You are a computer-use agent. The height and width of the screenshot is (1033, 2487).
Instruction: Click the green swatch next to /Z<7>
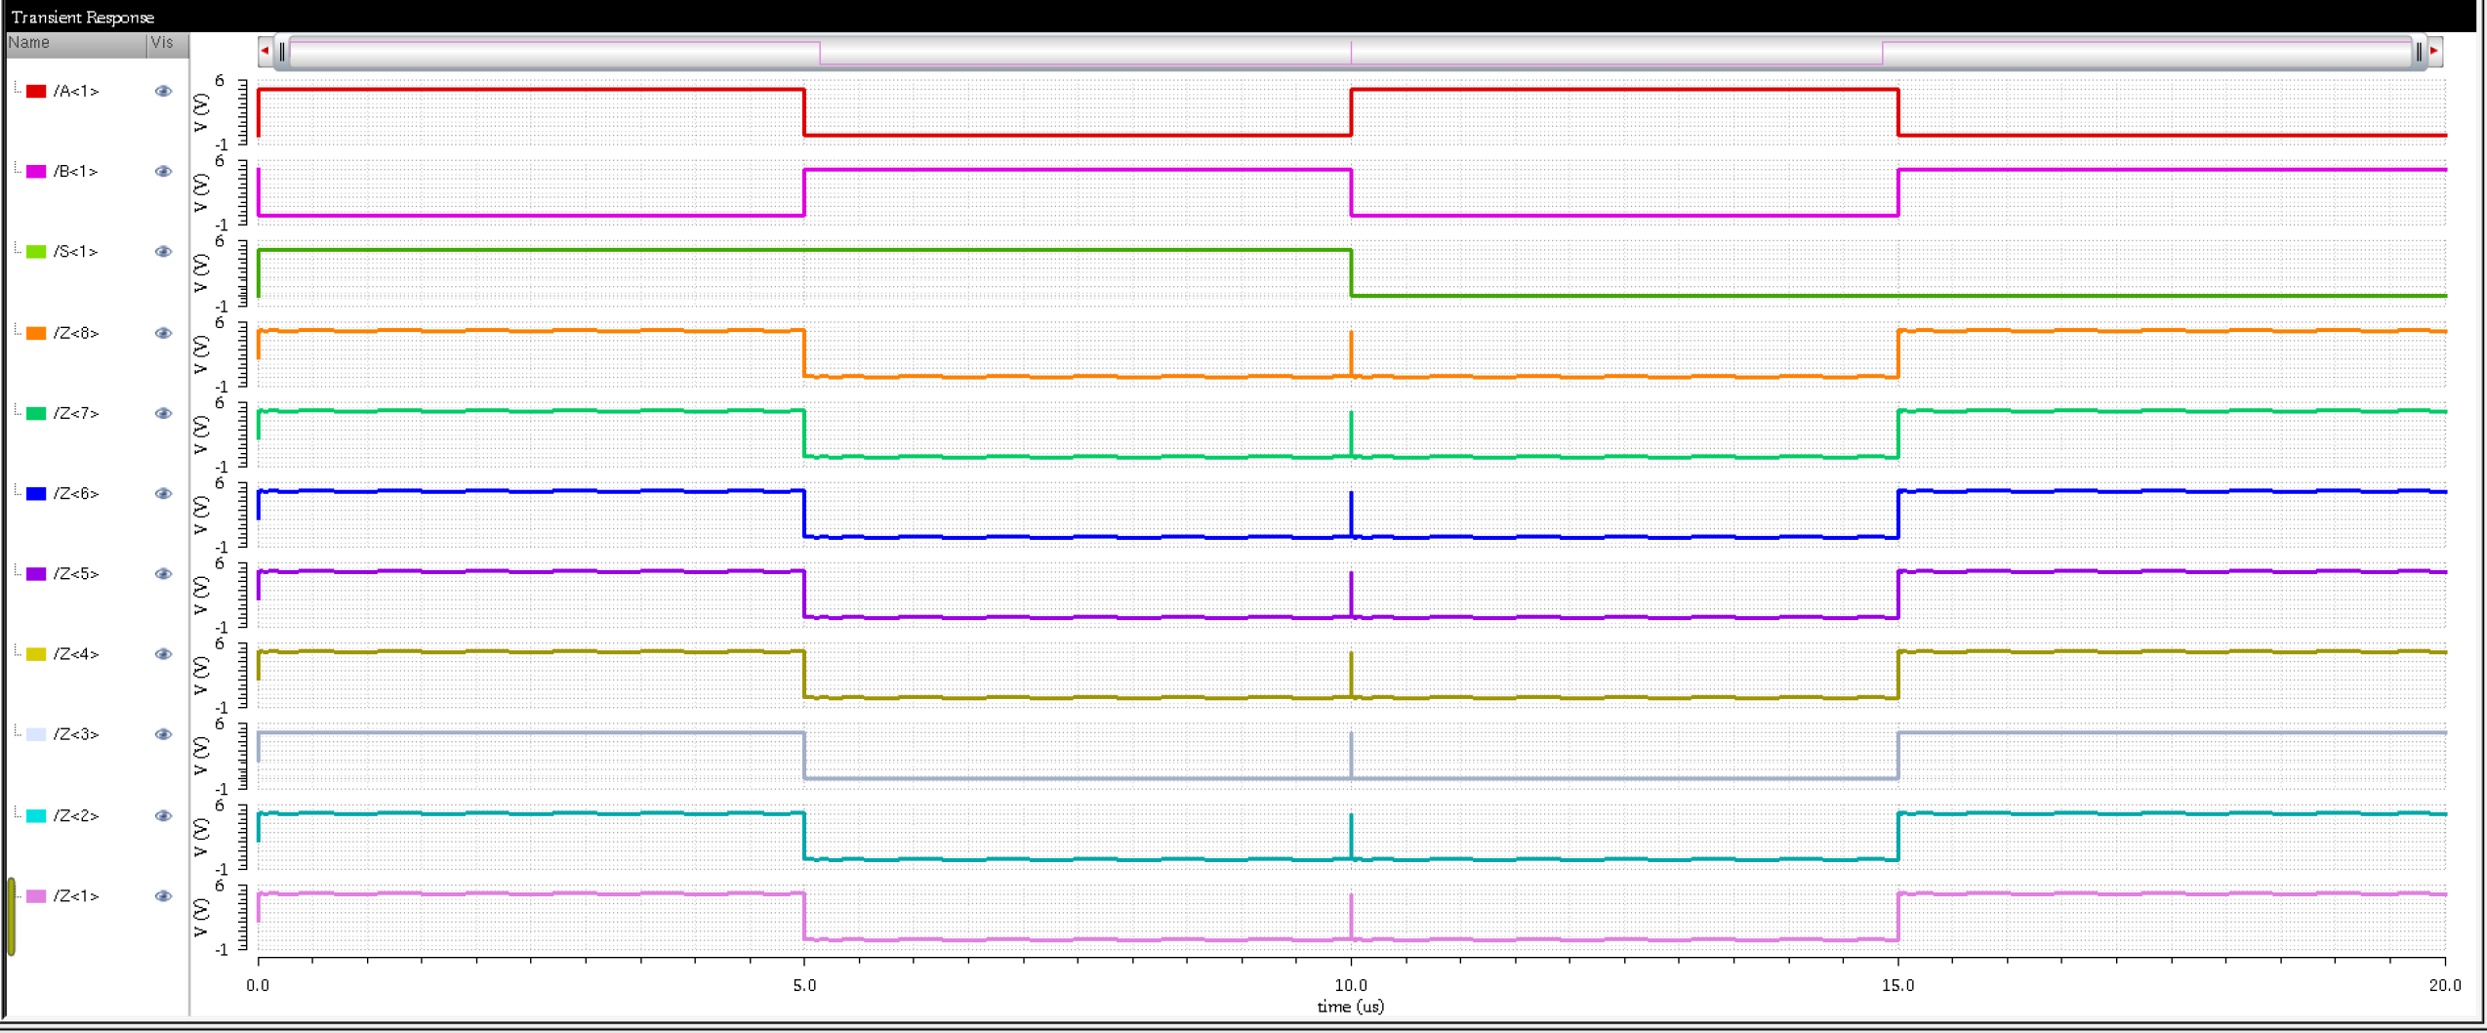click(36, 413)
